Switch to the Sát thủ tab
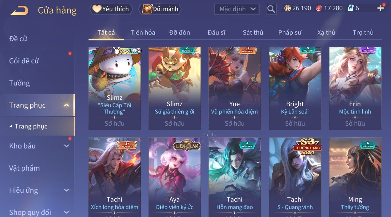 (253, 32)
